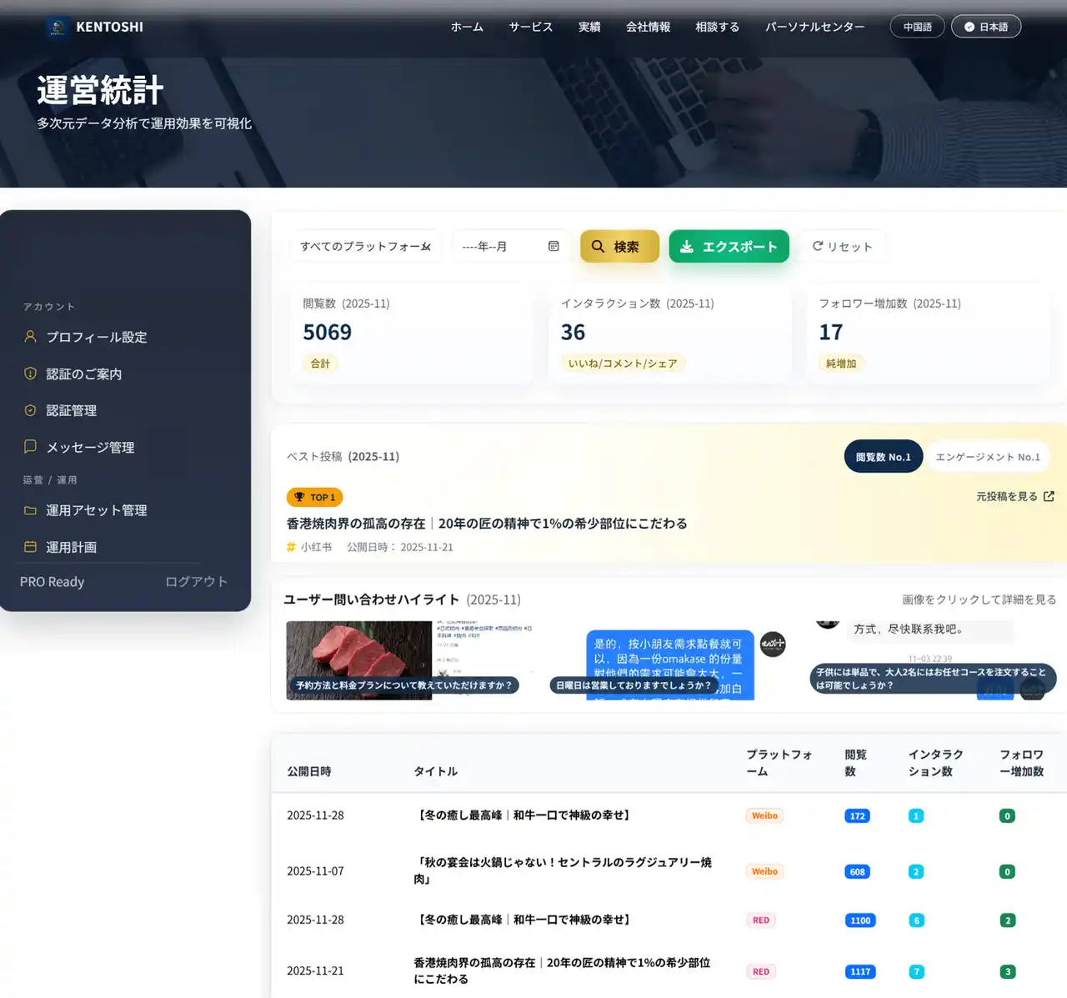1067x998 pixels.
Task: Click the beef photo thumbnail in inquiry highlights
Action: coord(358,660)
